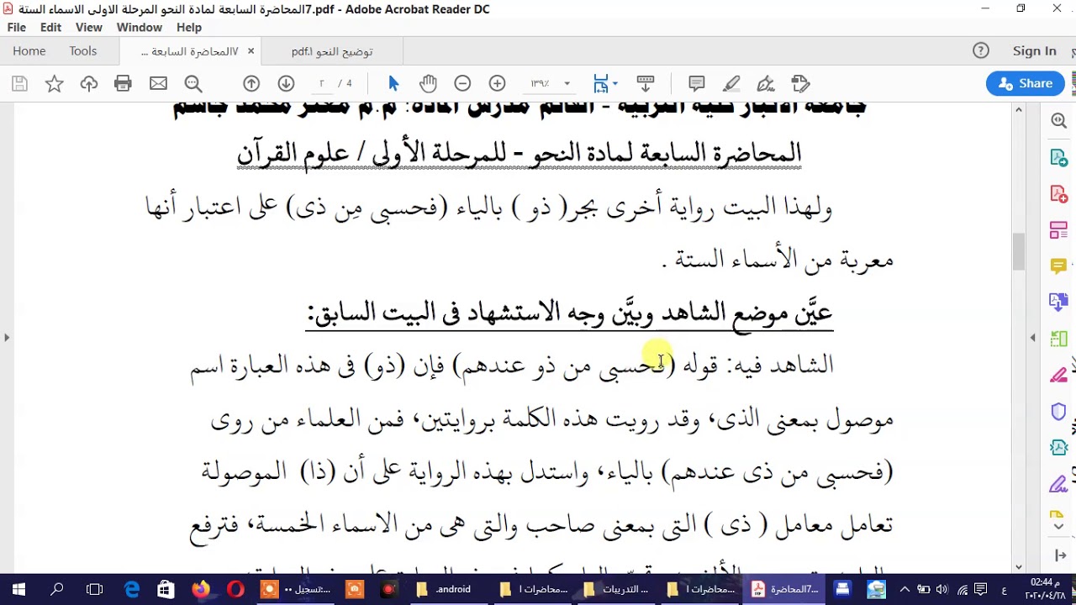1076x605 pixels.
Task: Click the stamp and erase tool icon
Action: click(x=800, y=83)
